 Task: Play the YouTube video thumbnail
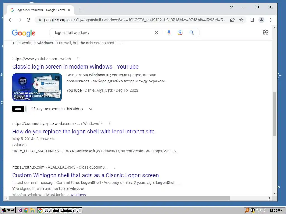point(37,87)
